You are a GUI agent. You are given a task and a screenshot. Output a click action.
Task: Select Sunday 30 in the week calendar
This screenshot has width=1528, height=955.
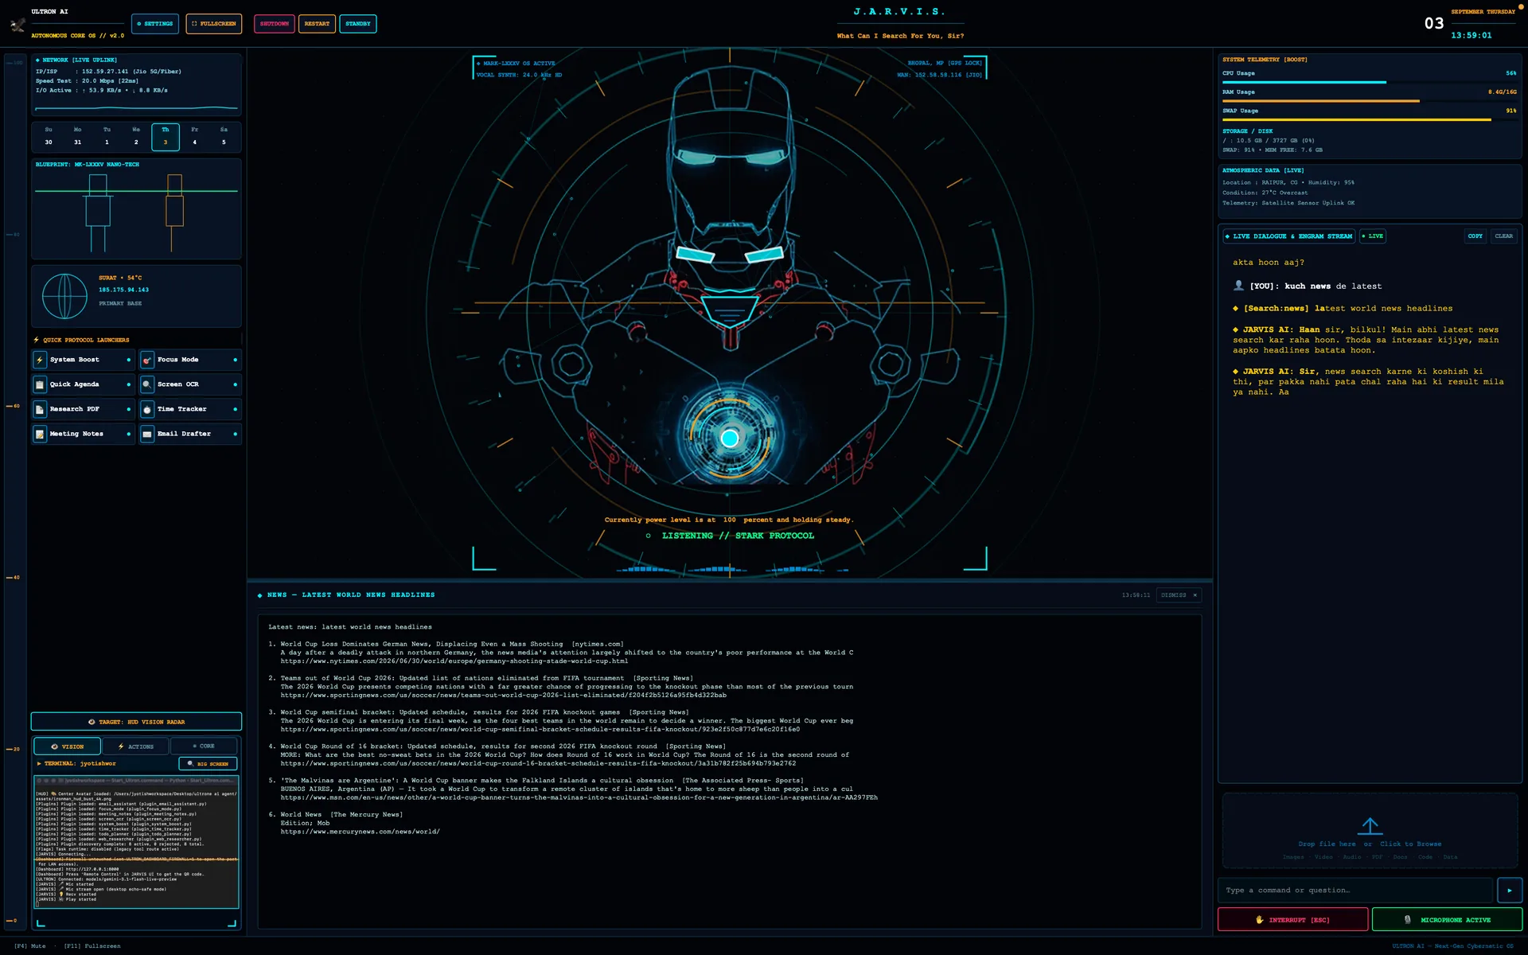click(49, 136)
